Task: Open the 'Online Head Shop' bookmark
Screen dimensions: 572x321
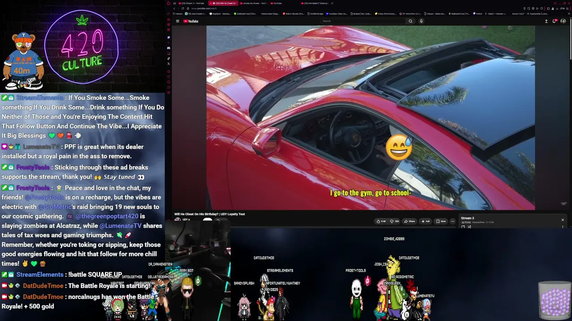Action: click(x=270, y=14)
